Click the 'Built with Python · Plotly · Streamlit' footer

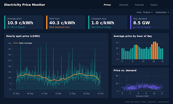pos(140,102)
